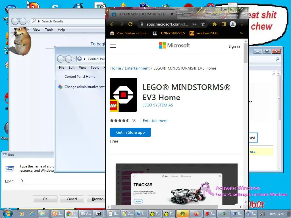The width and height of the screenshot is (291, 218).
Task: Expand Search Results breadcrumb arrow
Action: [x=39, y=21]
